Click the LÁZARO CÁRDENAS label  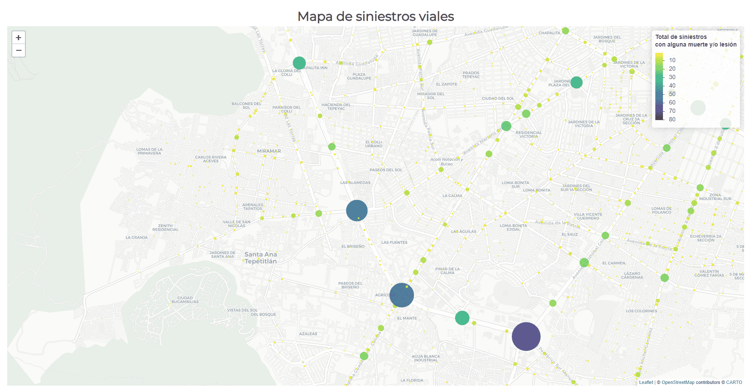tap(632, 276)
